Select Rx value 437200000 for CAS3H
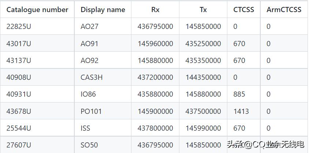The width and height of the screenshot is (309, 153). coord(155,77)
